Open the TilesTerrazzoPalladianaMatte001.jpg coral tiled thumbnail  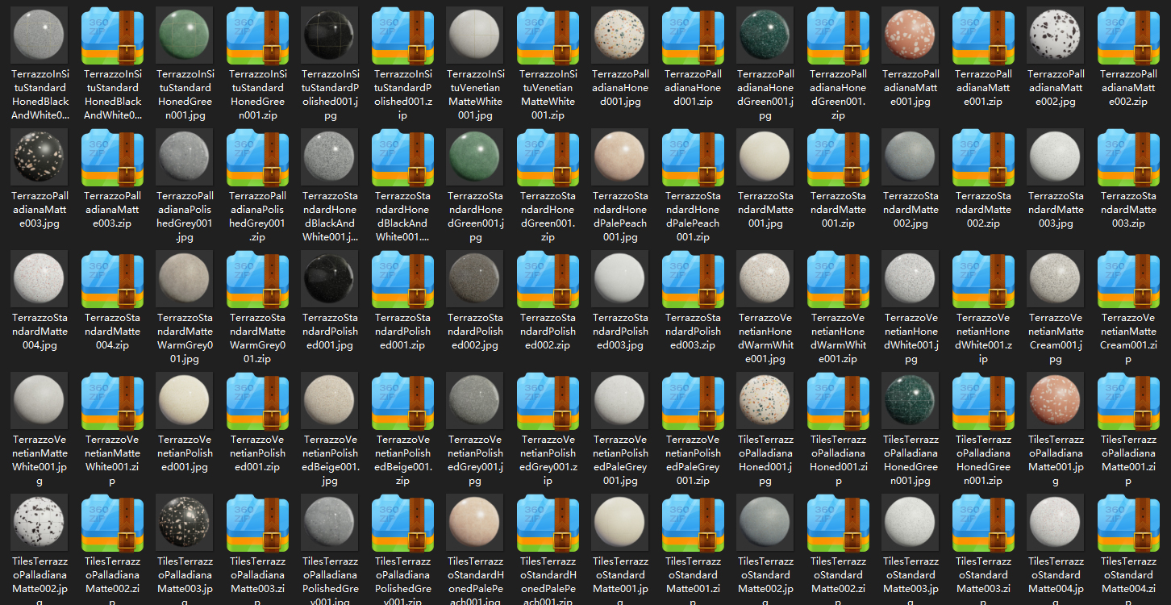pos(1056,401)
